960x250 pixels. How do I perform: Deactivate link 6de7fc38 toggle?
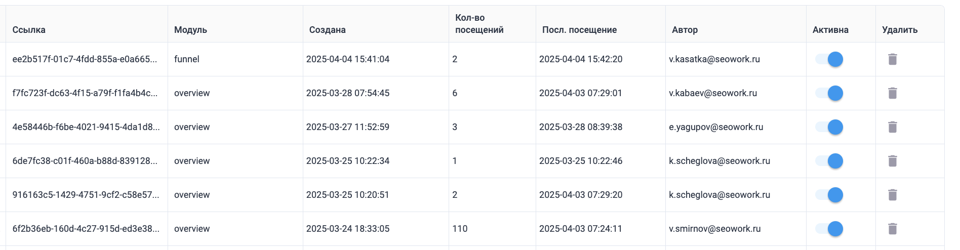(829, 161)
